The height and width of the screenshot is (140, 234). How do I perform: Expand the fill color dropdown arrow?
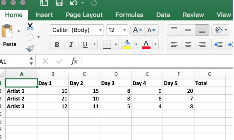136,44
